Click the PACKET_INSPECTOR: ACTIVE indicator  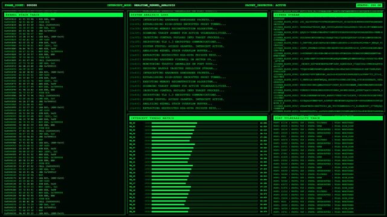click(265, 5)
